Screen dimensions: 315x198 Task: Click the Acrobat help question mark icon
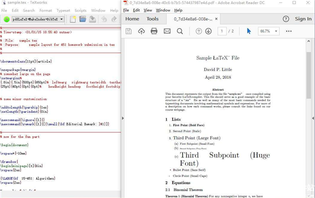[x=286, y=19]
